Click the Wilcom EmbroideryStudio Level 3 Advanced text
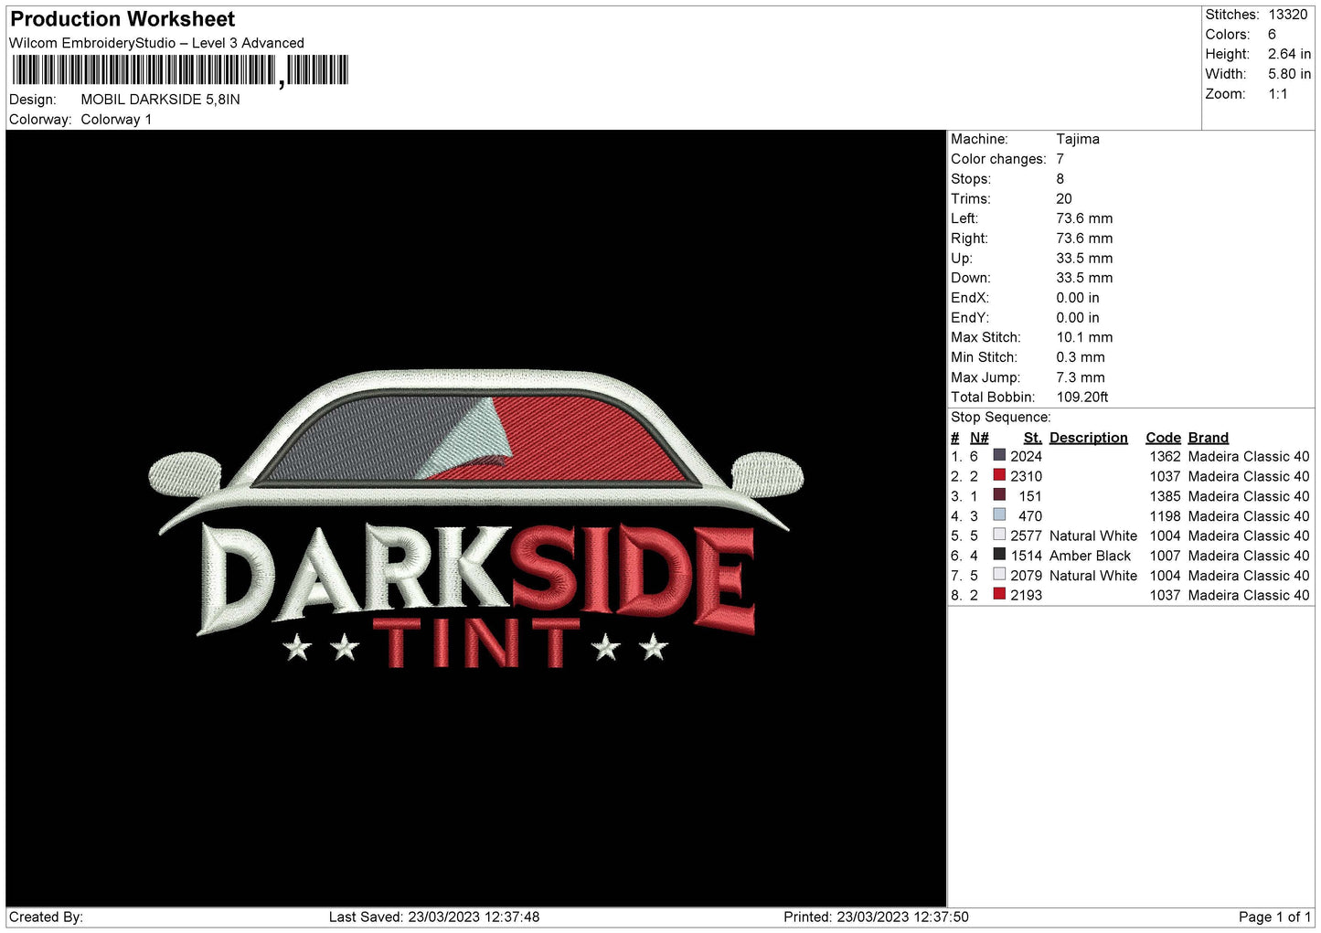Image resolution: width=1321 pixels, height=933 pixels. point(156,43)
